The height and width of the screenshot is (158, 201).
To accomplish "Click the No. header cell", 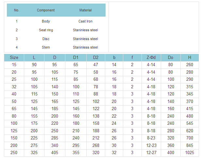I will pos(17,10).
